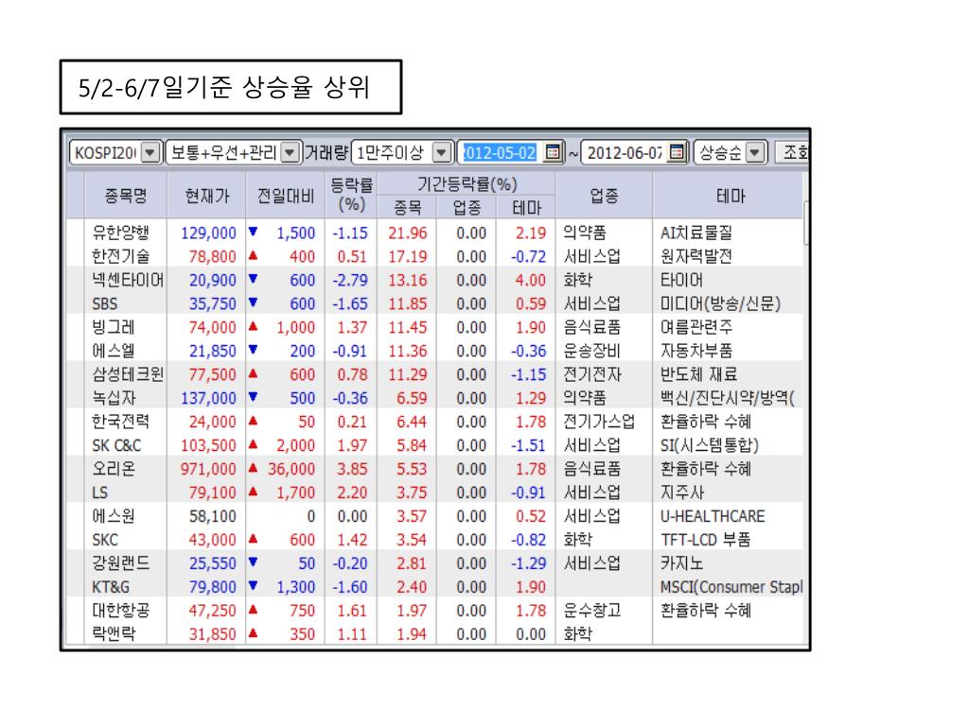Select the SK C&C stock name

[x=116, y=445]
